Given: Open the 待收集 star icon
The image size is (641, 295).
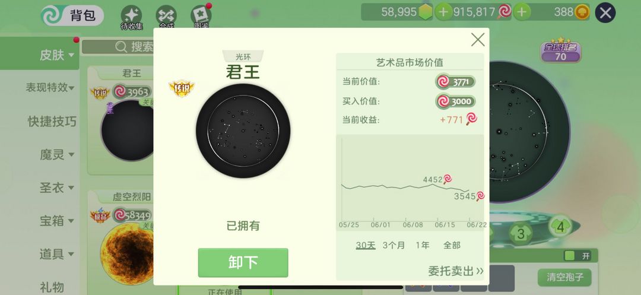Looking at the screenshot, I should coord(132,17).
